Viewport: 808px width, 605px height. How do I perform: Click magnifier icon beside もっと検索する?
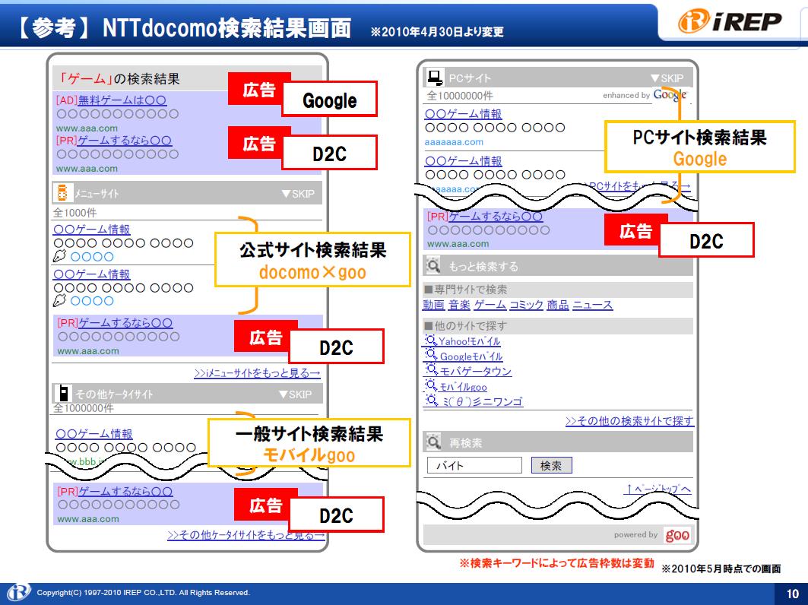click(x=433, y=265)
